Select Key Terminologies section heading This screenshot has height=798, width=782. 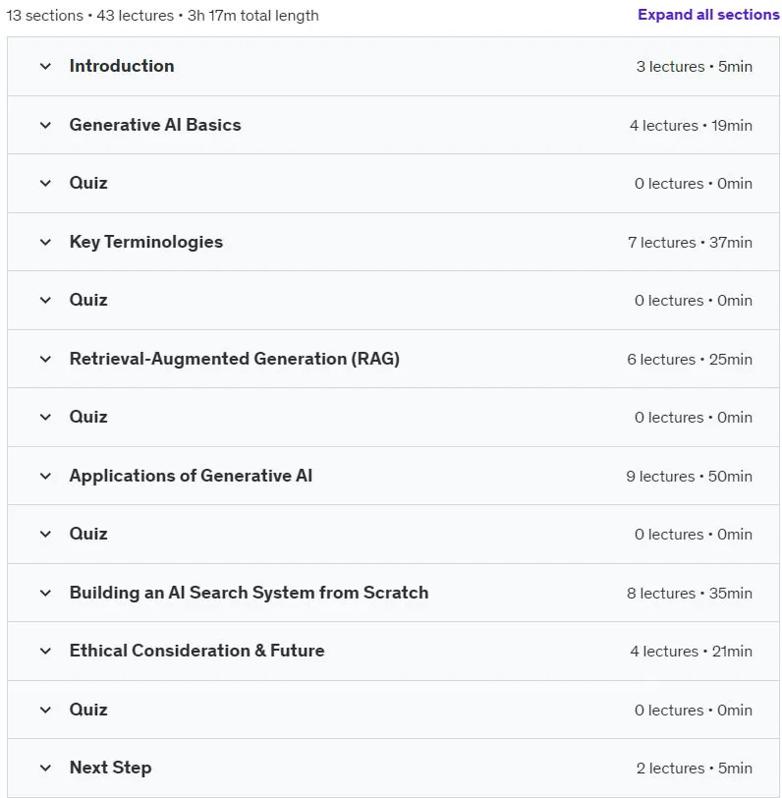pos(146,242)
